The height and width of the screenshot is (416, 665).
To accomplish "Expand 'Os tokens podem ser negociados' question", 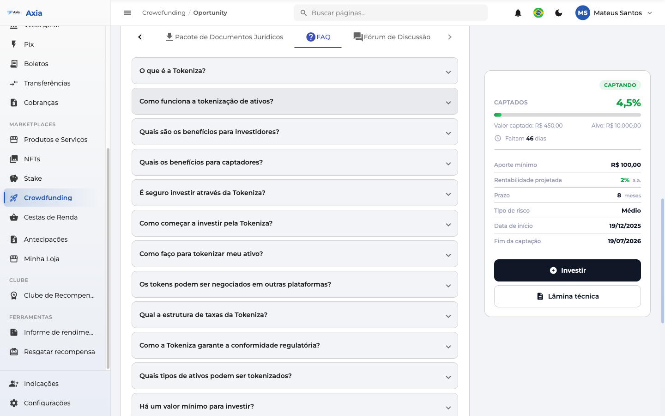I will coord(295,284).
